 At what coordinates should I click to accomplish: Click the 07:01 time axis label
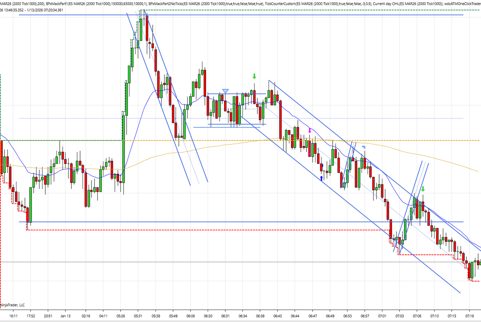point(382,316)
